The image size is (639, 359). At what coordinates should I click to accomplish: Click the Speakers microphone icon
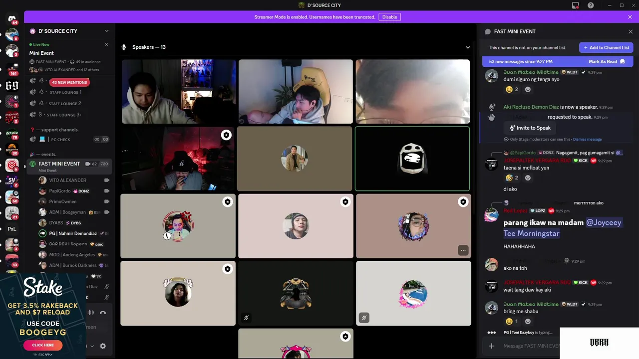click(x=124, y=47)
